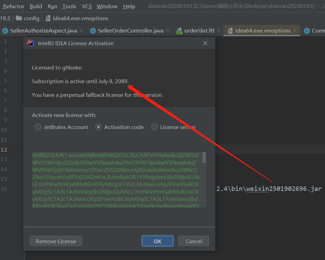Open the VCS menu
Viewport: 325px width, 260px height.
pyautogui.click(x=87, y=6)
